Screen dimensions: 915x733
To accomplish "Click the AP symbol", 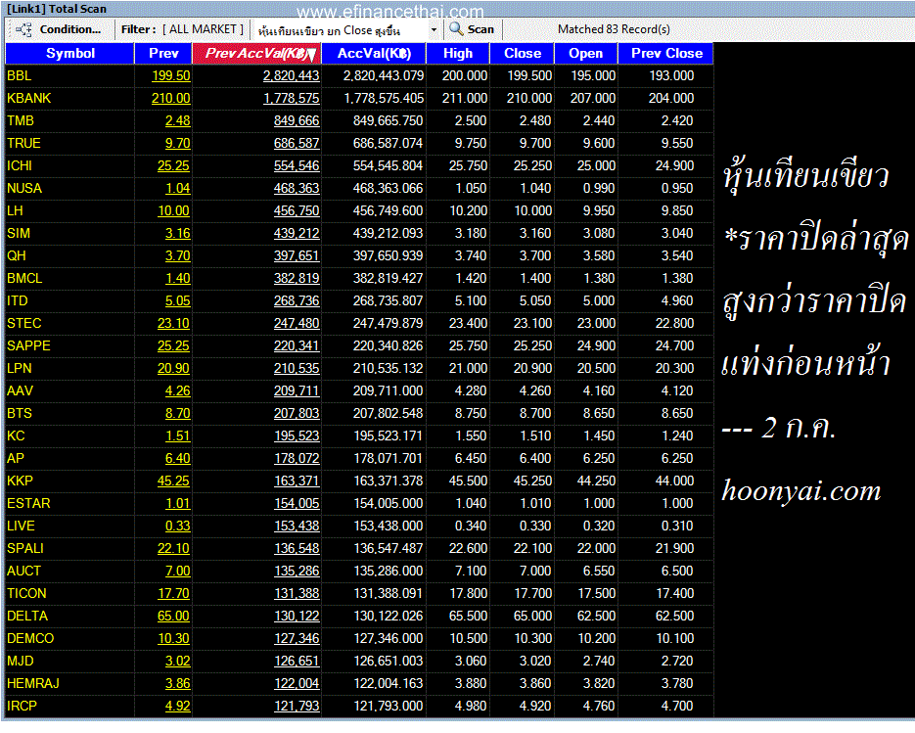I will tap(16, 458).
